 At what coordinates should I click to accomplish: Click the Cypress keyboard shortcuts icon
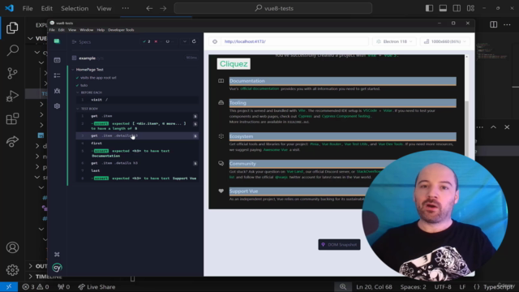click(x=57, y=254)
